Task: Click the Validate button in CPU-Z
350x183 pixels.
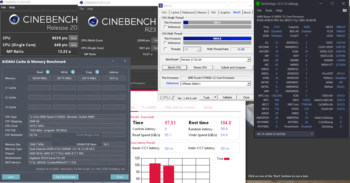Action: tap(227, 97)
